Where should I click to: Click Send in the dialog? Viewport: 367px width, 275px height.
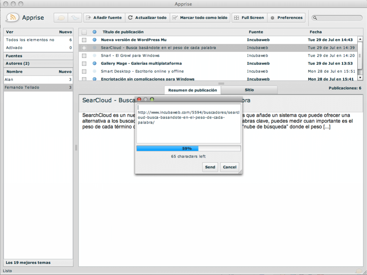pos(210,167)
